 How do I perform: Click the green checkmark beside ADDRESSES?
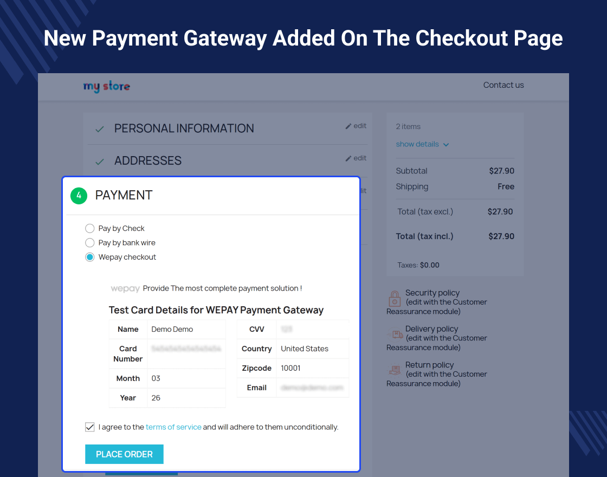click(x=99, y=160)
